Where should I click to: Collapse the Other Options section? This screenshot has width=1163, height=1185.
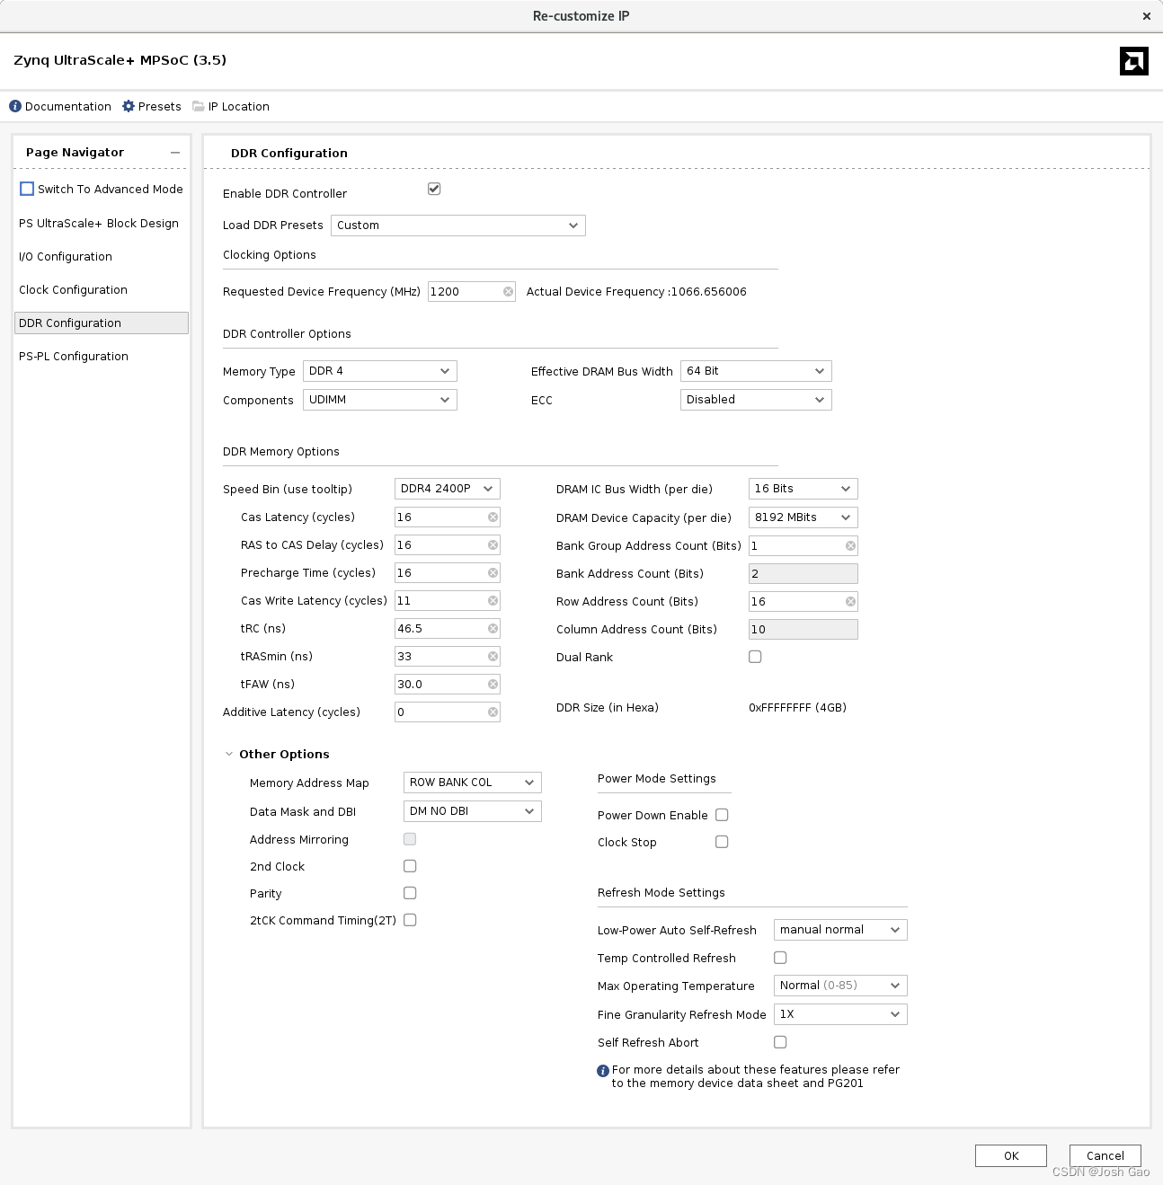(x=229, y=755)
